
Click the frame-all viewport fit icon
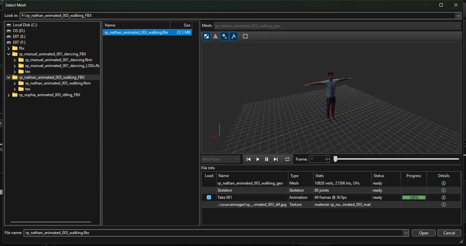tap(245, 36)
